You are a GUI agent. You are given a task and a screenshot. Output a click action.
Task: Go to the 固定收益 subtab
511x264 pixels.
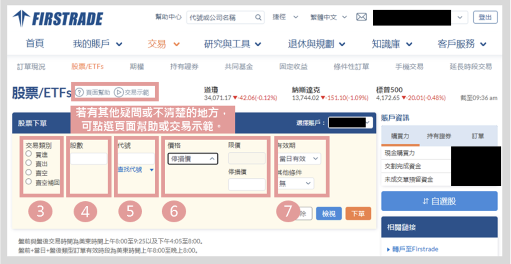tap(293, 67)
